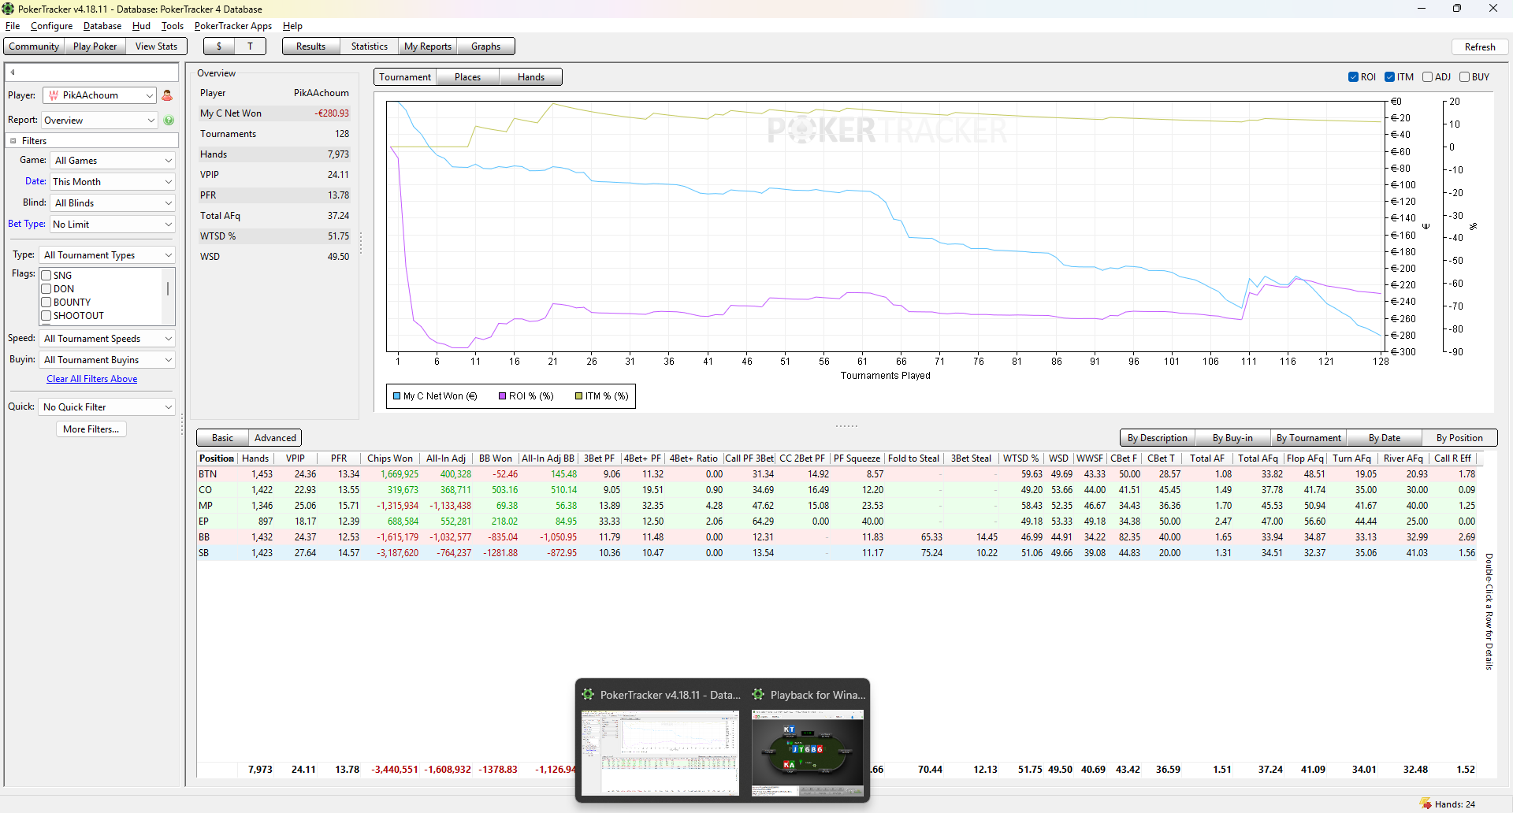Image resolution: width=1513 pixels, height=813 pixels.
Task: Sort by the Chips Won column header
Action: 390,458
